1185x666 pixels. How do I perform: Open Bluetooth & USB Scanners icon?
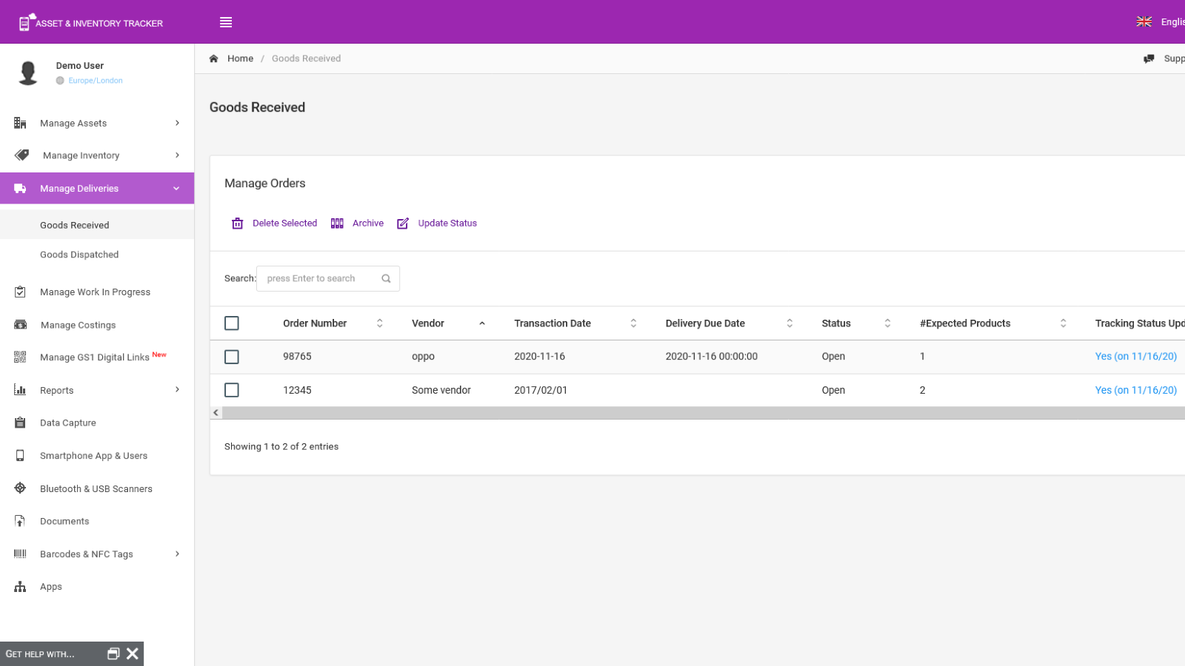20,488
